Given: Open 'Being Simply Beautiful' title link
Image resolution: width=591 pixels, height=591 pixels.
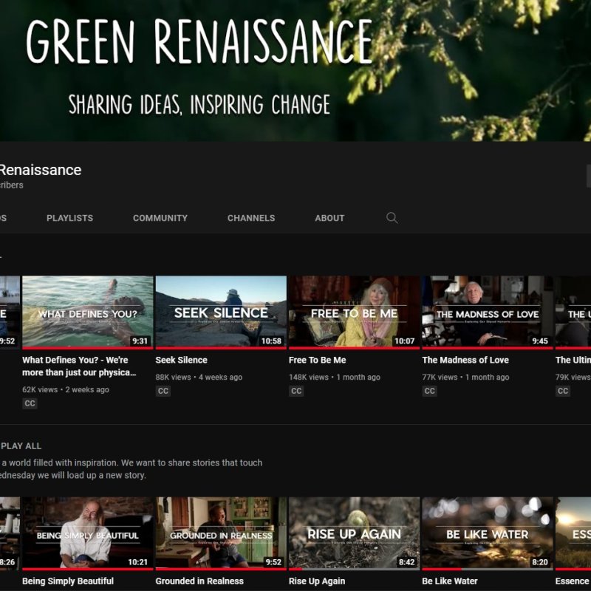Looking at the screenshot, I should coord(68,581).
